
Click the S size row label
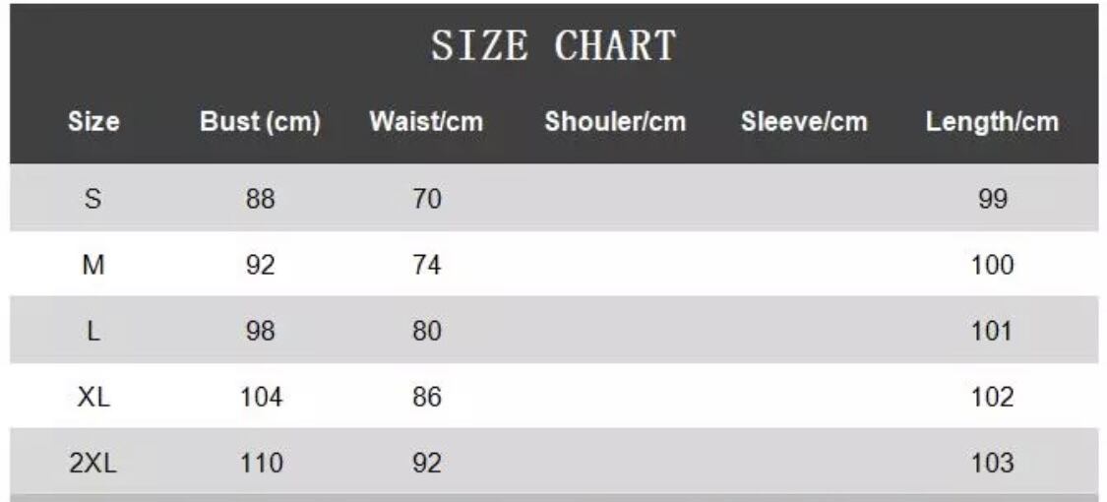93,199
